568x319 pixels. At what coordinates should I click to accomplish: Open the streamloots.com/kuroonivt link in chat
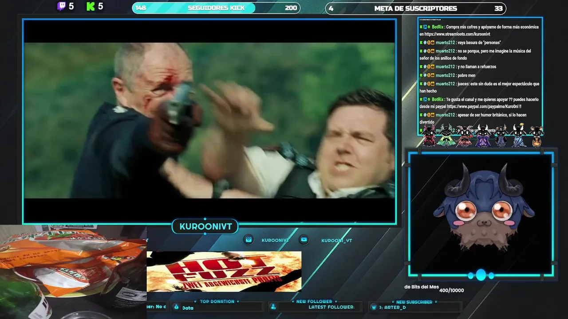pyautogui.click(x=457, y=34)
